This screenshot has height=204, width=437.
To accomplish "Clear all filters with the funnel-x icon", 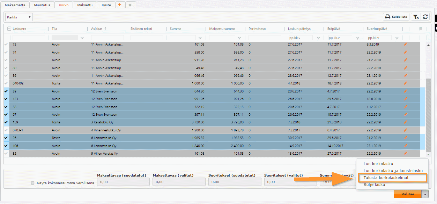I will [416, 17].
